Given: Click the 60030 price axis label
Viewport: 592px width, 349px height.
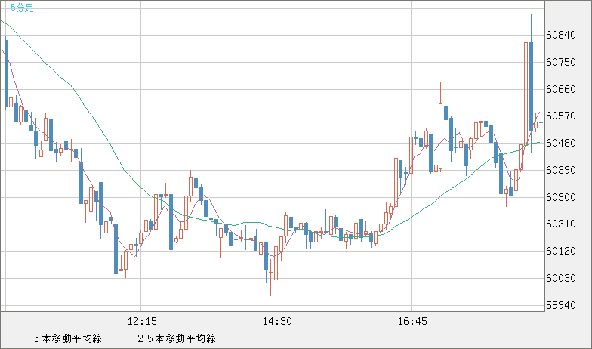Looking at the screenshot, I should [x=561, y=278].
